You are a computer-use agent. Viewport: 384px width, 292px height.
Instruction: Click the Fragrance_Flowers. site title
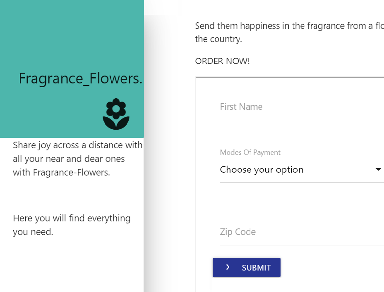click(x=80, y=79)
